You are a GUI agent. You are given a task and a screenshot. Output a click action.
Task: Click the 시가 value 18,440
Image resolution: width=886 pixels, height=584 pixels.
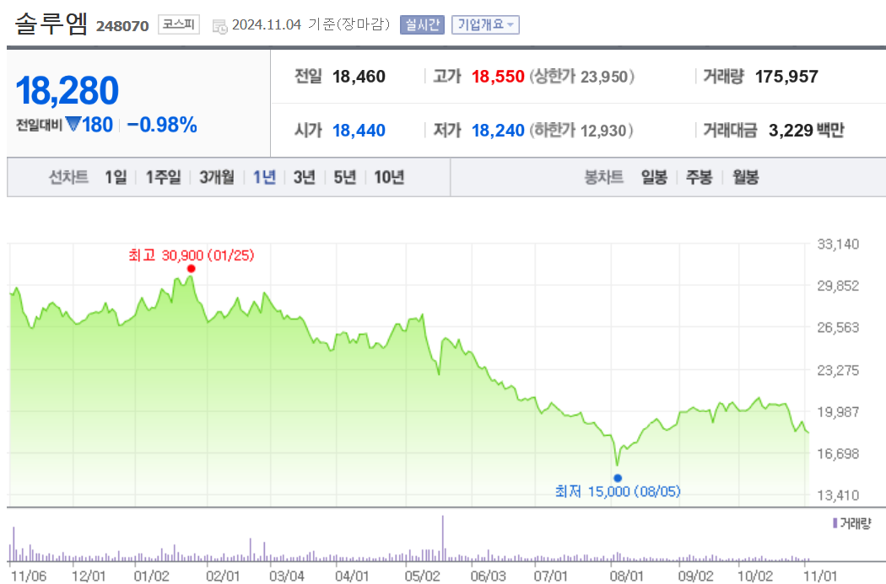click(x=359, y=131)
